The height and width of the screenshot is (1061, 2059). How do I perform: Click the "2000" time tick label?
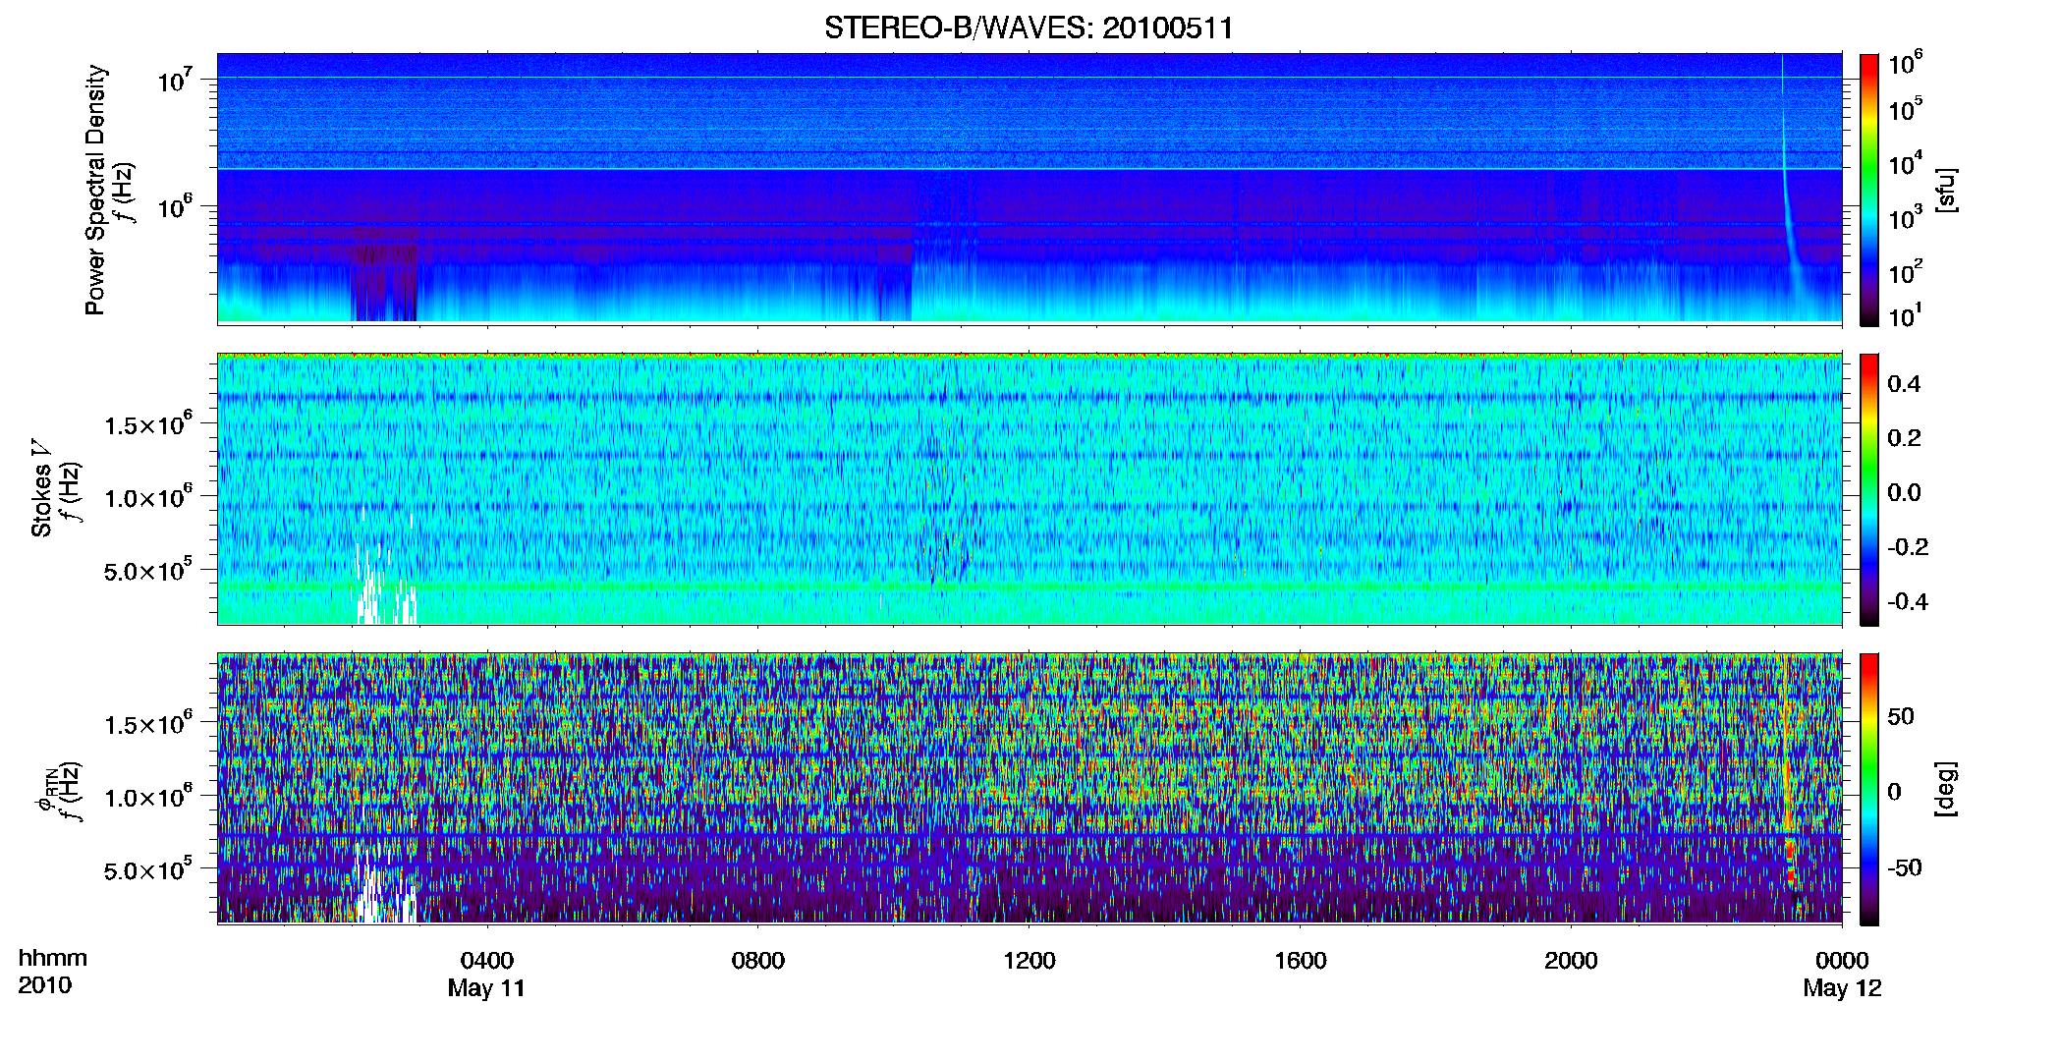point(1571,961)
